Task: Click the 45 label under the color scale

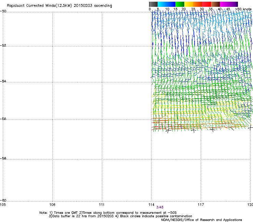Action: [x=228, y=9]
